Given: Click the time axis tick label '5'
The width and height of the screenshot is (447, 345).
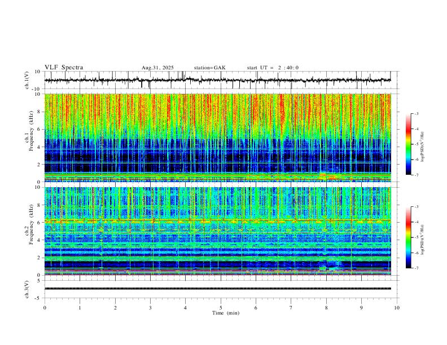Looking at the screenshot, I should [x=221, y=308].
